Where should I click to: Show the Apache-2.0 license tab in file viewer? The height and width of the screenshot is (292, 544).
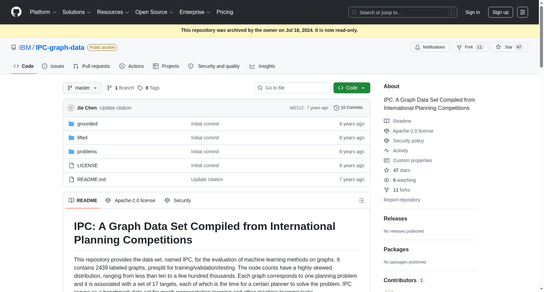[131, 200]
